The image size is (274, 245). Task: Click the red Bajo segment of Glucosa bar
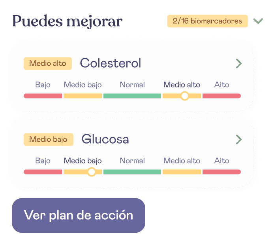point(43,172)
